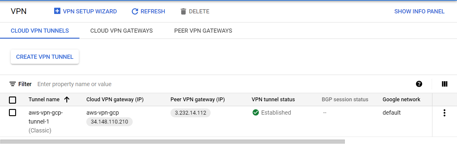The image size is (457, 147).
Task: Toggle the select-all tunnels header checkbox
Action: [12, 100]
